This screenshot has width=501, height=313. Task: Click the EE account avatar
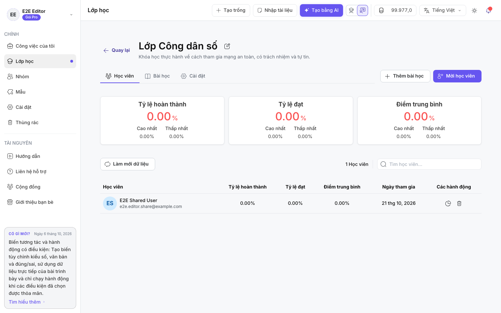click(x=13, y=15)
